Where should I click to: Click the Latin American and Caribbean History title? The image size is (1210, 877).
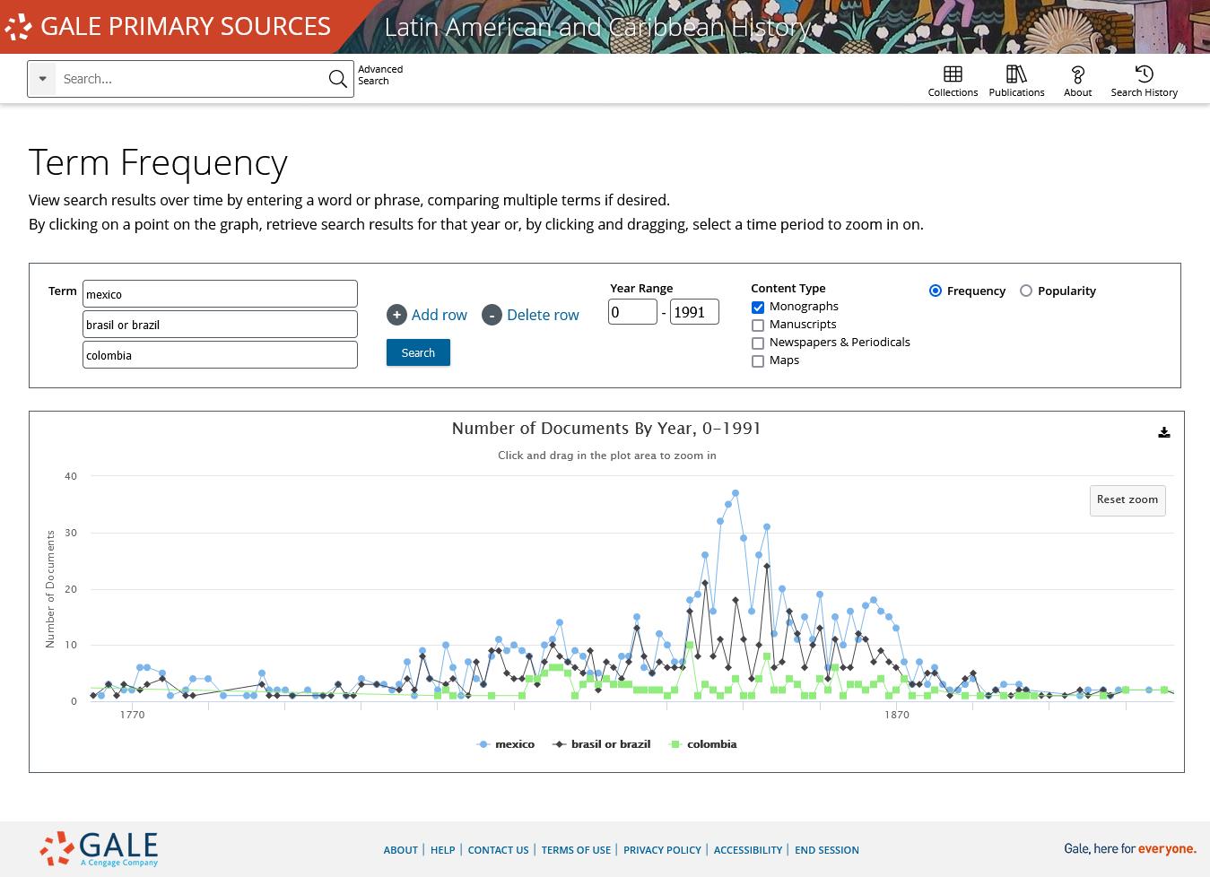[x=597, y=27]
